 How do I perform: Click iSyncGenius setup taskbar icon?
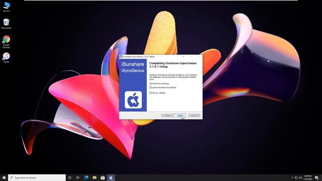pos(111,177)
